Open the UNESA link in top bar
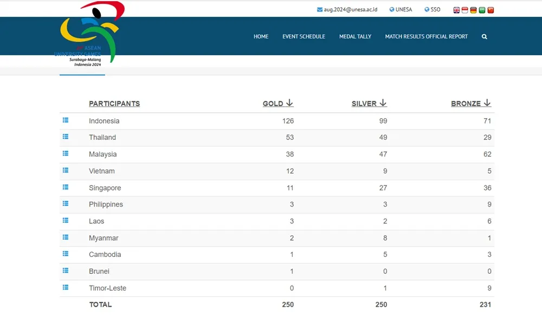 [401, 10]
